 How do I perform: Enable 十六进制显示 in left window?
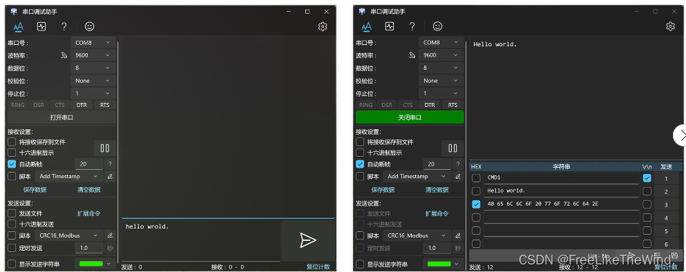[12, 153]
